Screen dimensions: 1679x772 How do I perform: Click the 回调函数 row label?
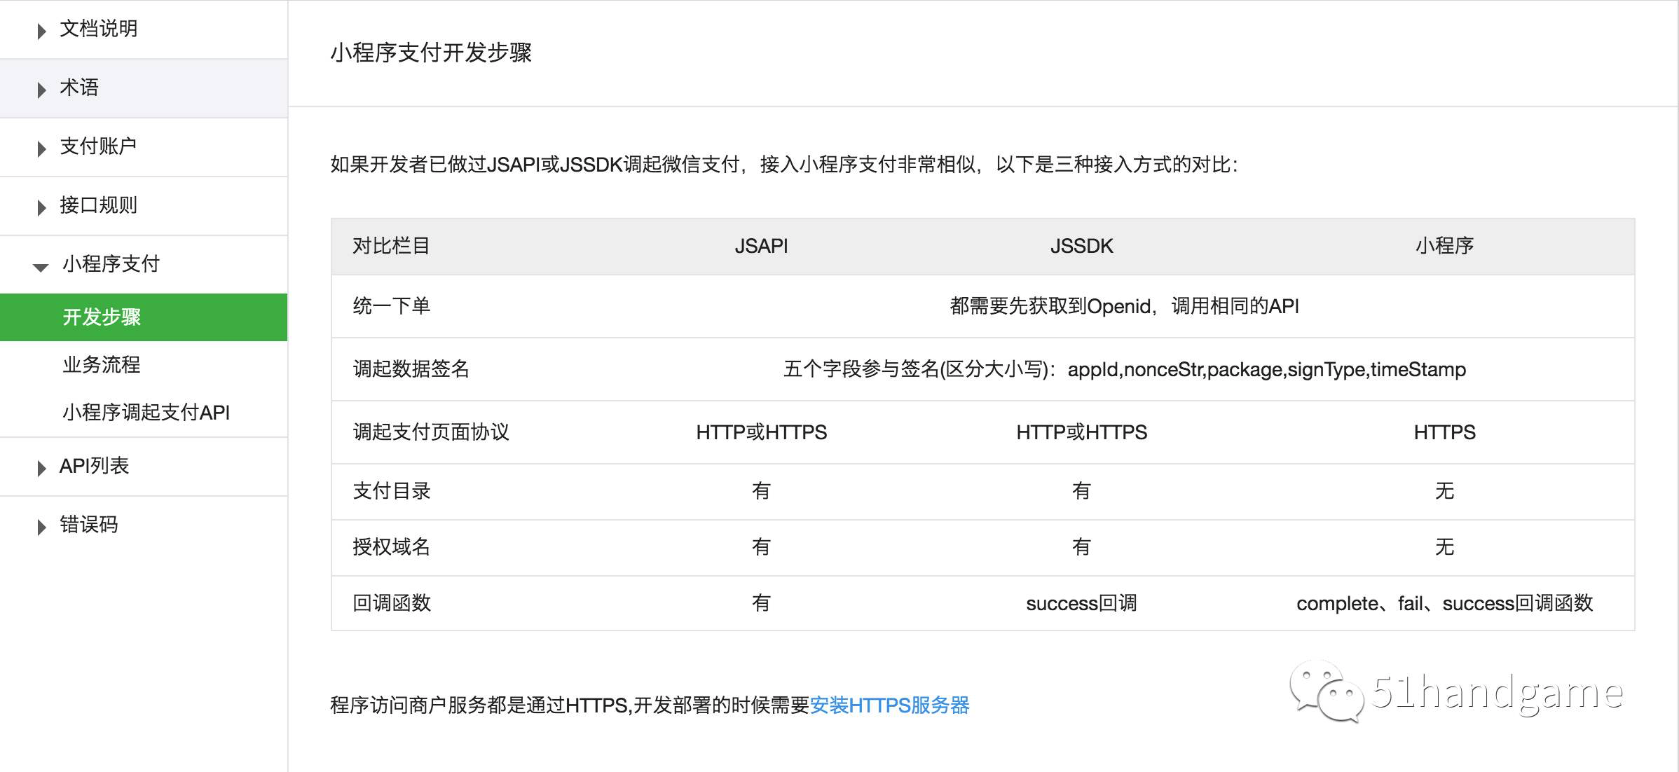pyautogui.click(x=391, y=603)
